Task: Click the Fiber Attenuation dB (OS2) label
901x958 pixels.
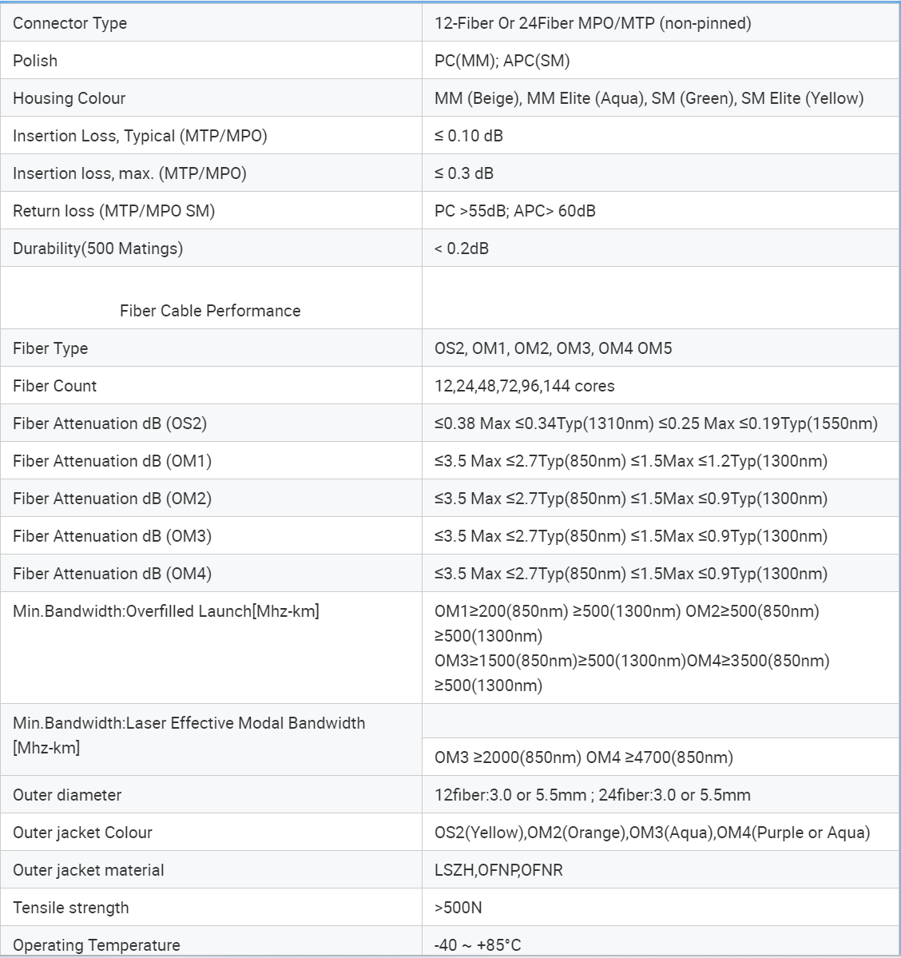Action: 110,423
